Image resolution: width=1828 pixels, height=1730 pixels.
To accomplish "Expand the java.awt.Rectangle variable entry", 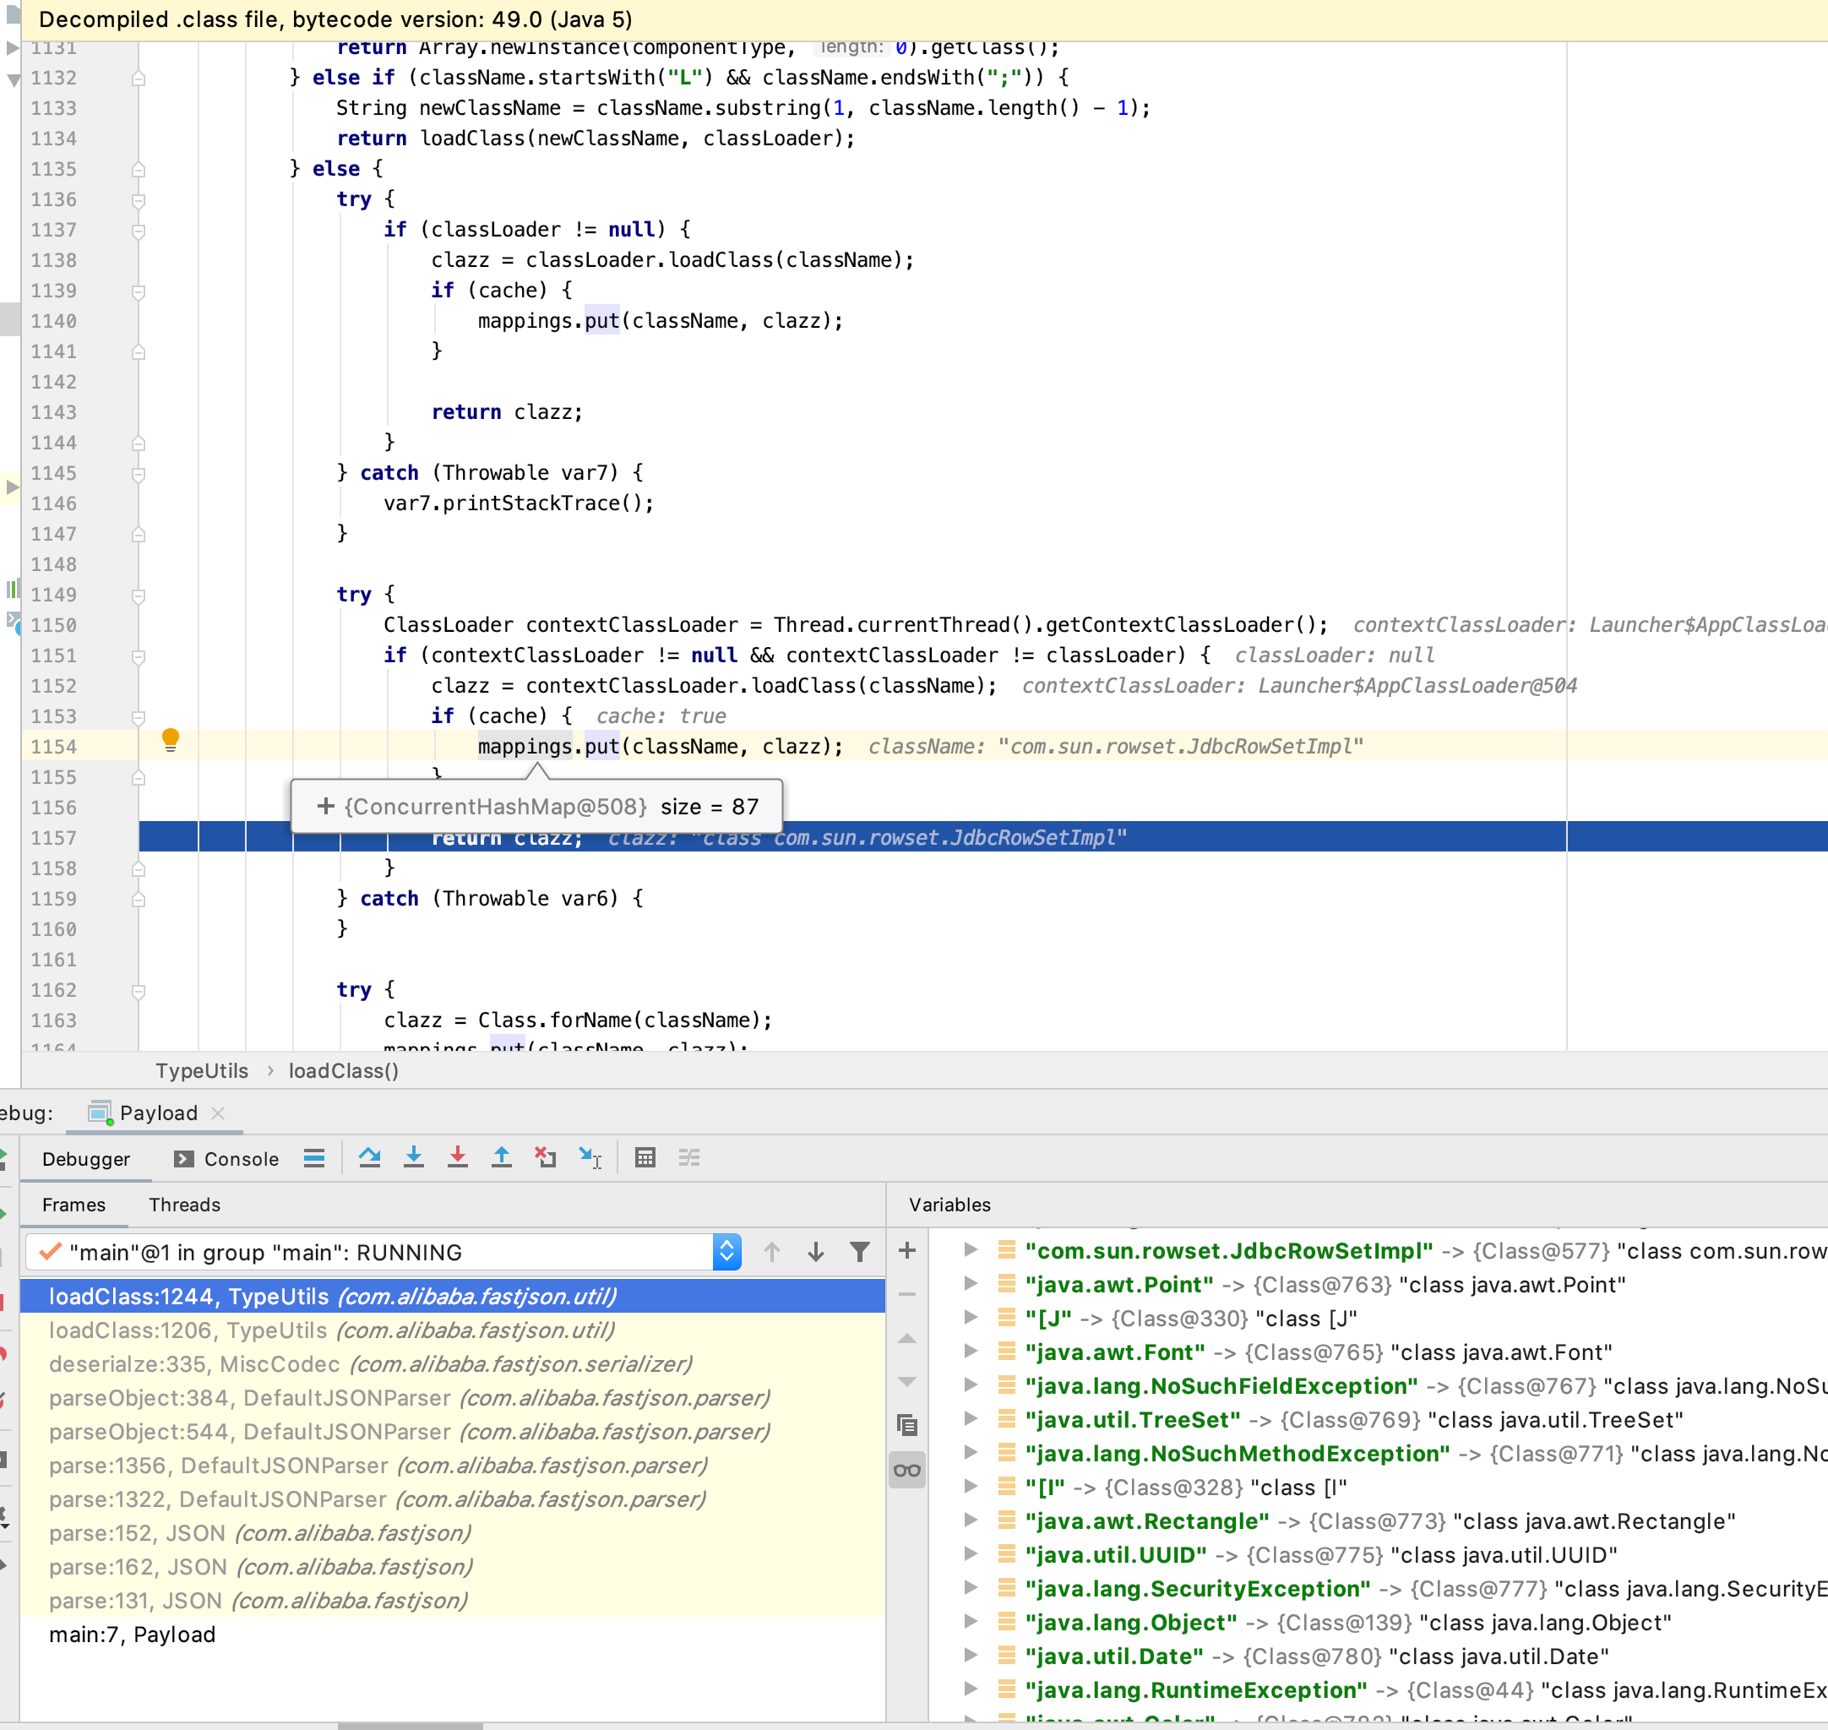I will tap(971, 1520).
